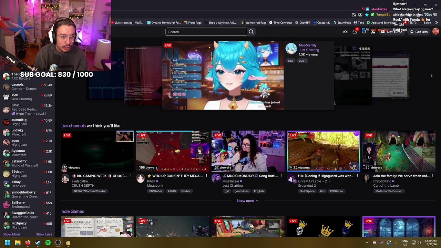Open Live channels heading link

tap(73, 126)
